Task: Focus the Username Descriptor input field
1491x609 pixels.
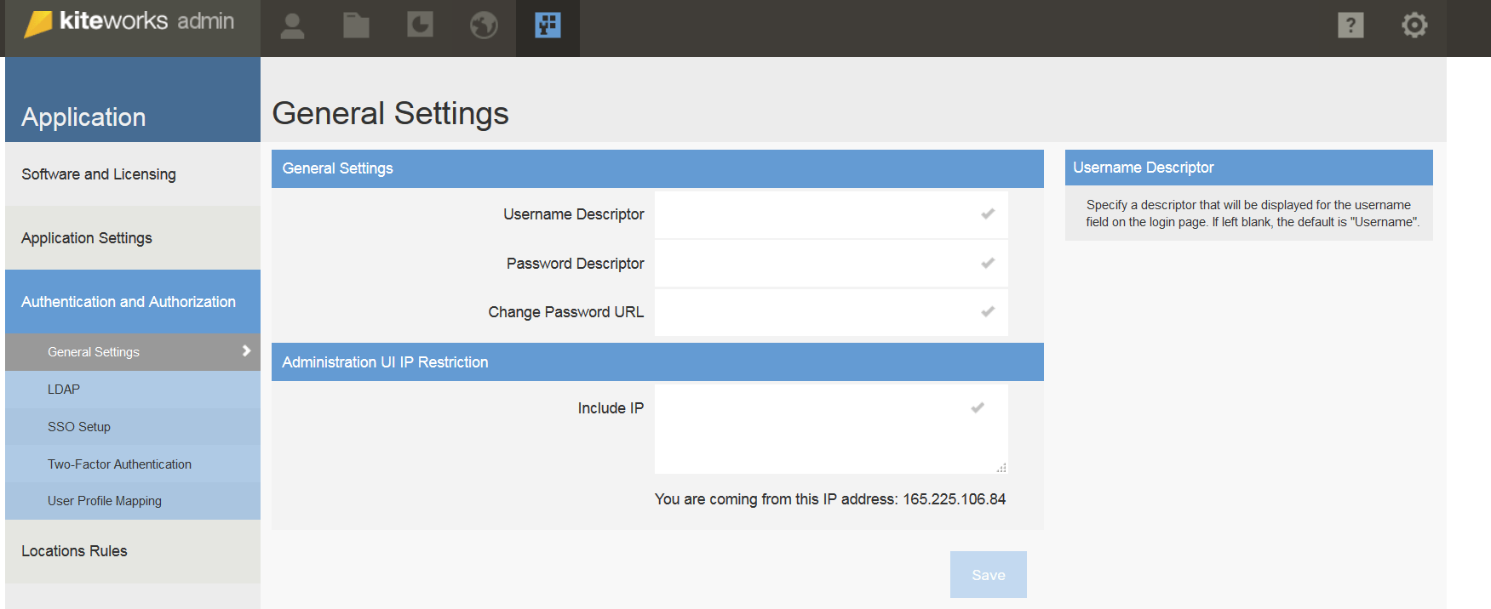Action: pyautogui.click(x=831, y=214)
